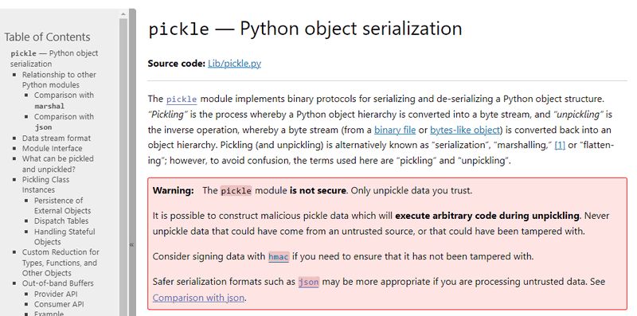The image size is (637, 316).
Task: Open the Lib/pickle.py source code link
Action: point(234,64)
